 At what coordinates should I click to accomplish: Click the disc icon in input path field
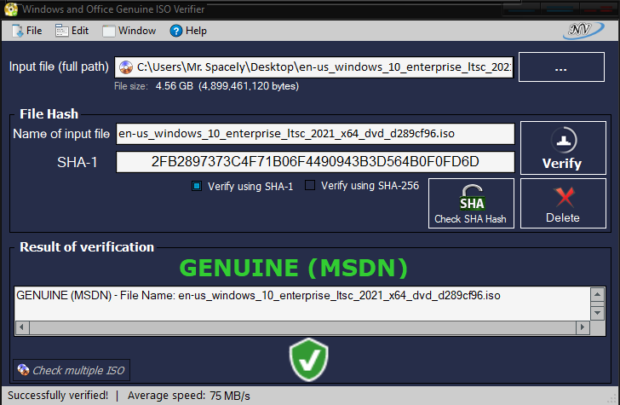[126, 67]
